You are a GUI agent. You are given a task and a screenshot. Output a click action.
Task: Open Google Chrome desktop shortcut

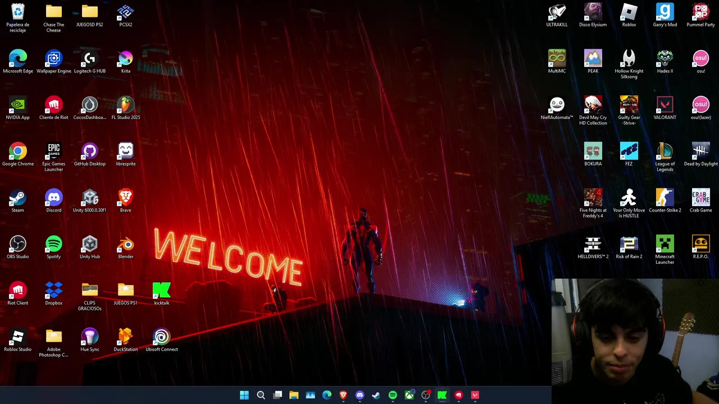[x=18, y=155]
